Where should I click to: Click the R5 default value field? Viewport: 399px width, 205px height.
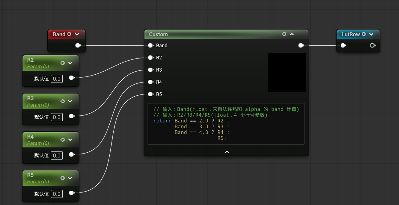tap(57, 194)
